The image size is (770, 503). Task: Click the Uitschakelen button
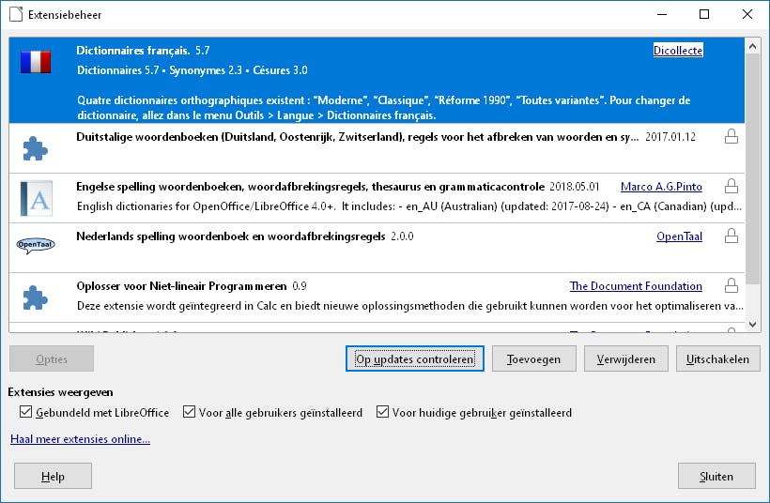718,358
